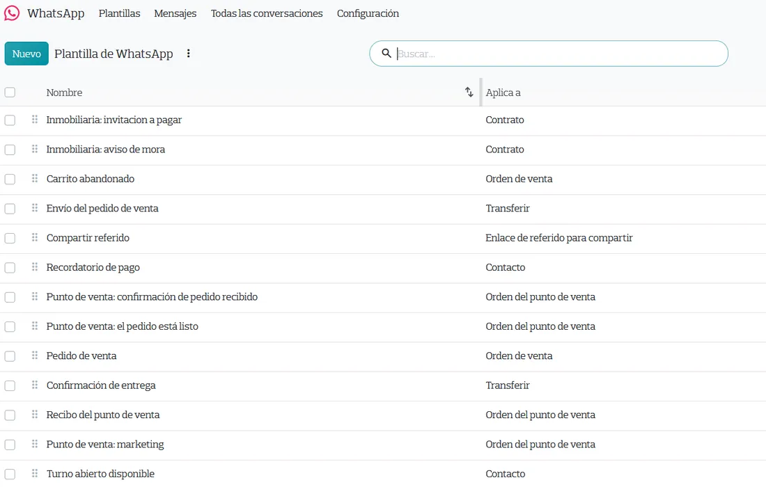The image size is (766, 487).
Task: Check Turno abierto disponible checkbox
Action: tap(10, 474)
